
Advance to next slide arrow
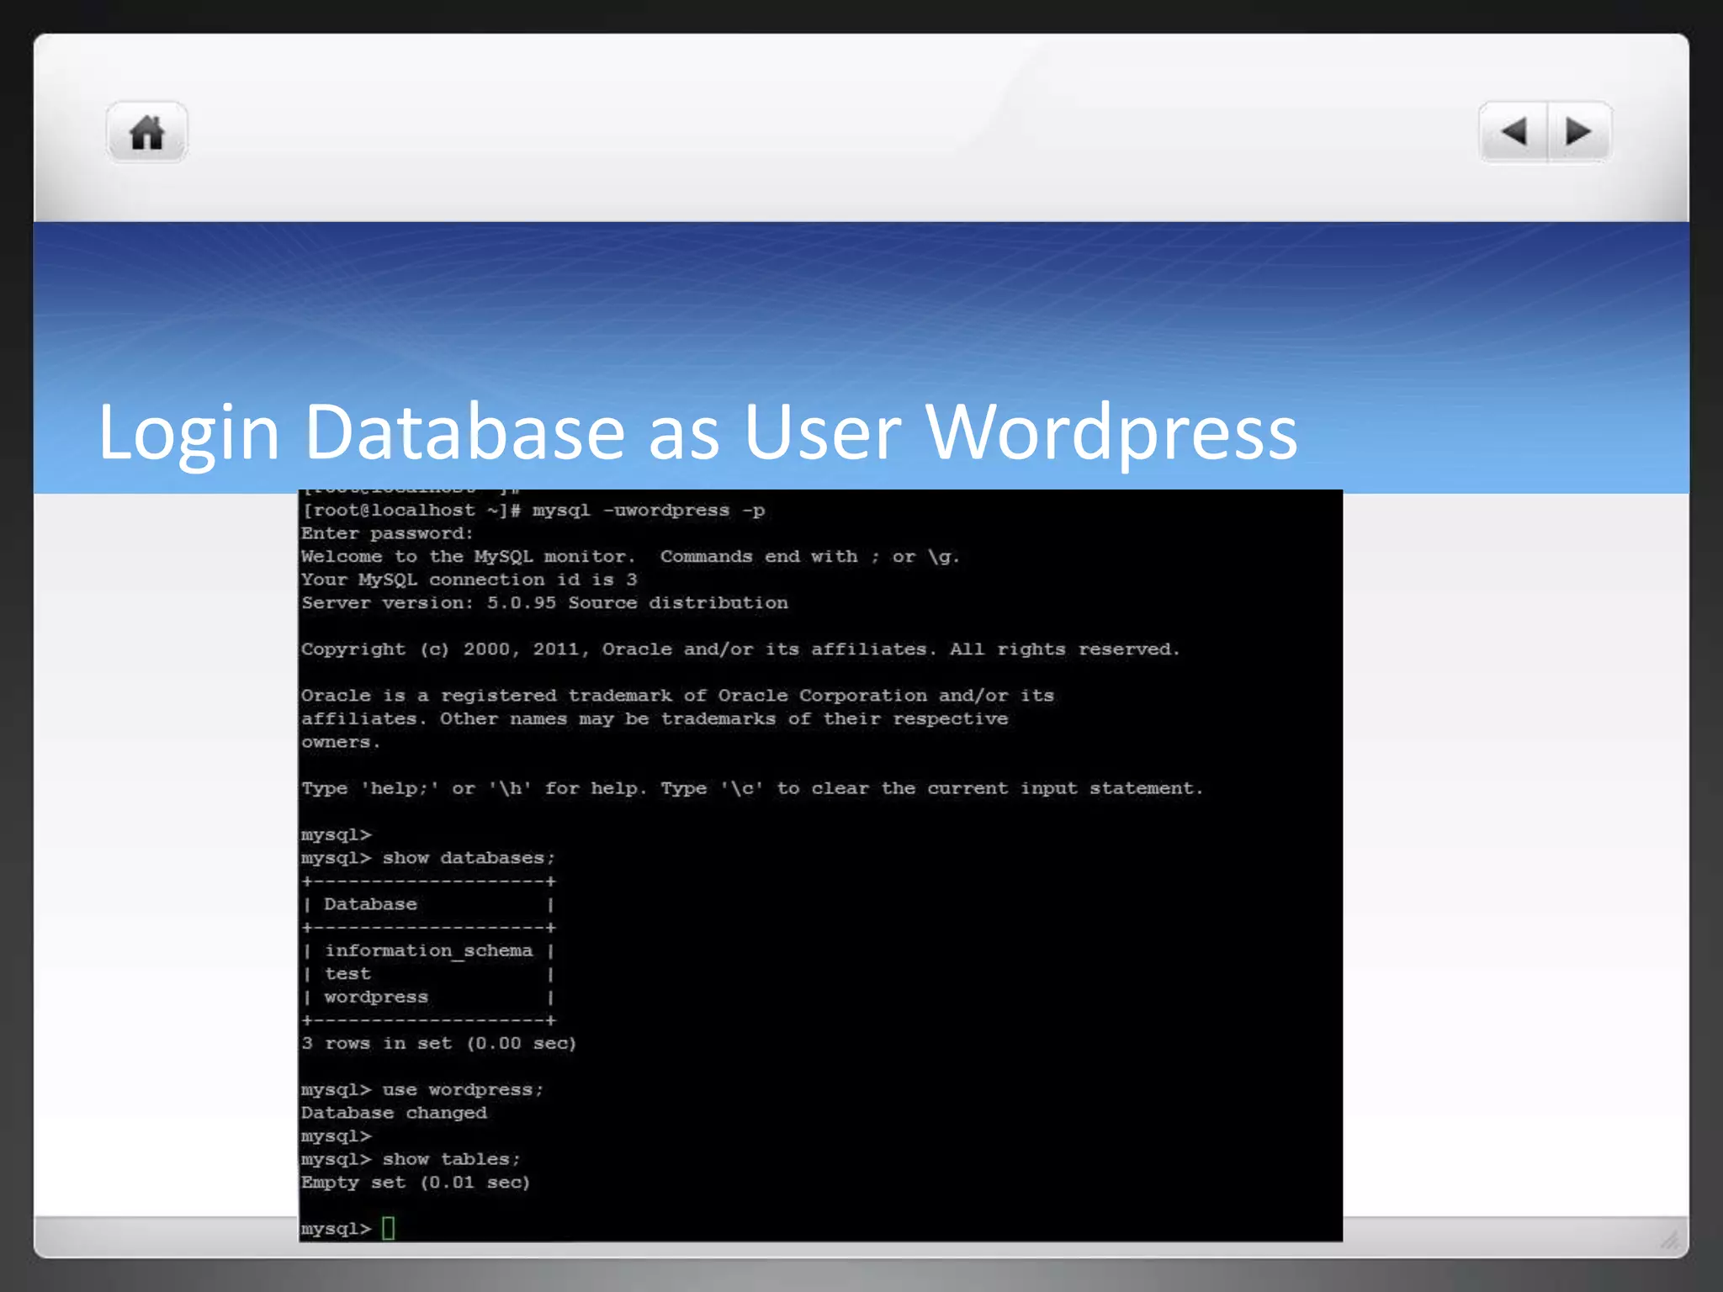pos(1579,132)
